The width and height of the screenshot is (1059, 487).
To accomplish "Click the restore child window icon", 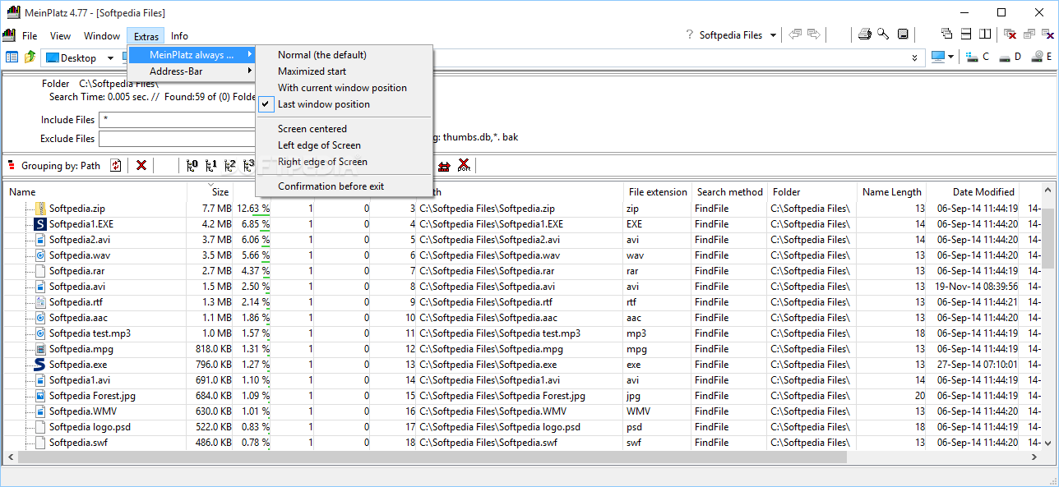I will 1029,34.
